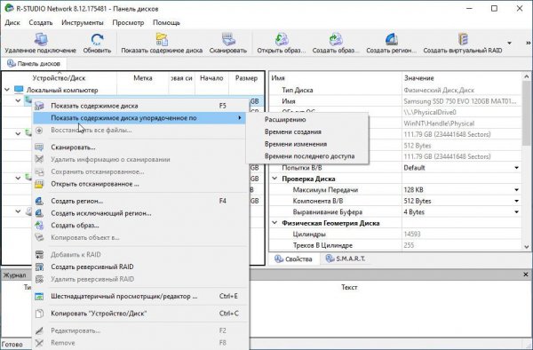Click the Локальный компьютер computer icon
Screen dimensions: 533x350
[19, 90]
